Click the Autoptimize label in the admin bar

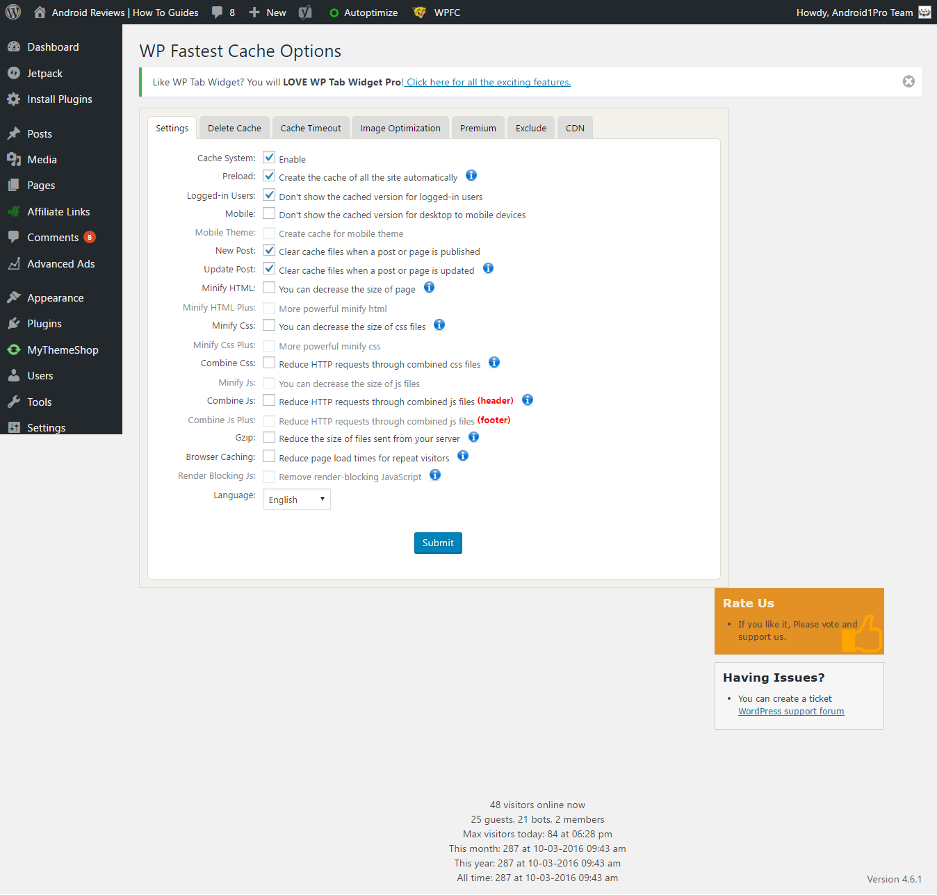click(x=371, y=13)
